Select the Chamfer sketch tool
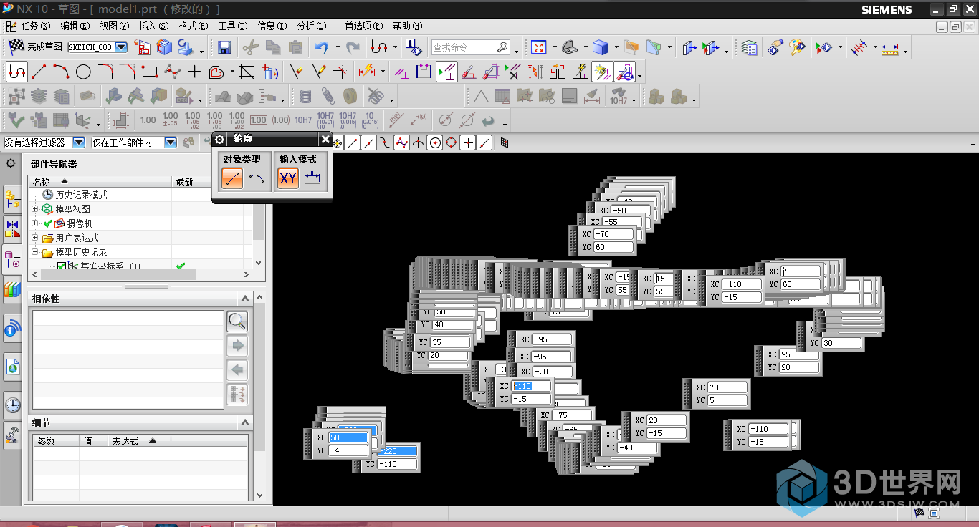The height and width of the screenshot is (527, 979). pos(128,72)
